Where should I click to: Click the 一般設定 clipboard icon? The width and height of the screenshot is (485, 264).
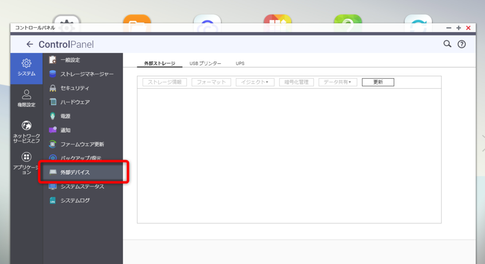click(x=53, y=60)
